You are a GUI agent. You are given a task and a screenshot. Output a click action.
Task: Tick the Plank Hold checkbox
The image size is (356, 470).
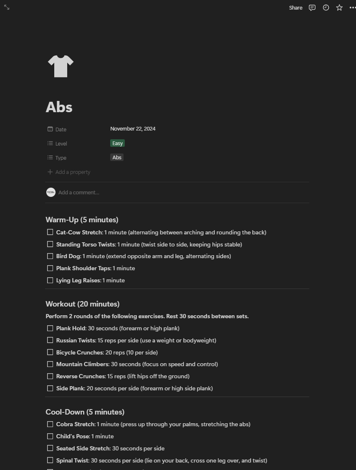click(50, 328)
